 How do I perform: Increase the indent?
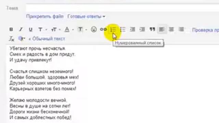click(x=142, y=29)
